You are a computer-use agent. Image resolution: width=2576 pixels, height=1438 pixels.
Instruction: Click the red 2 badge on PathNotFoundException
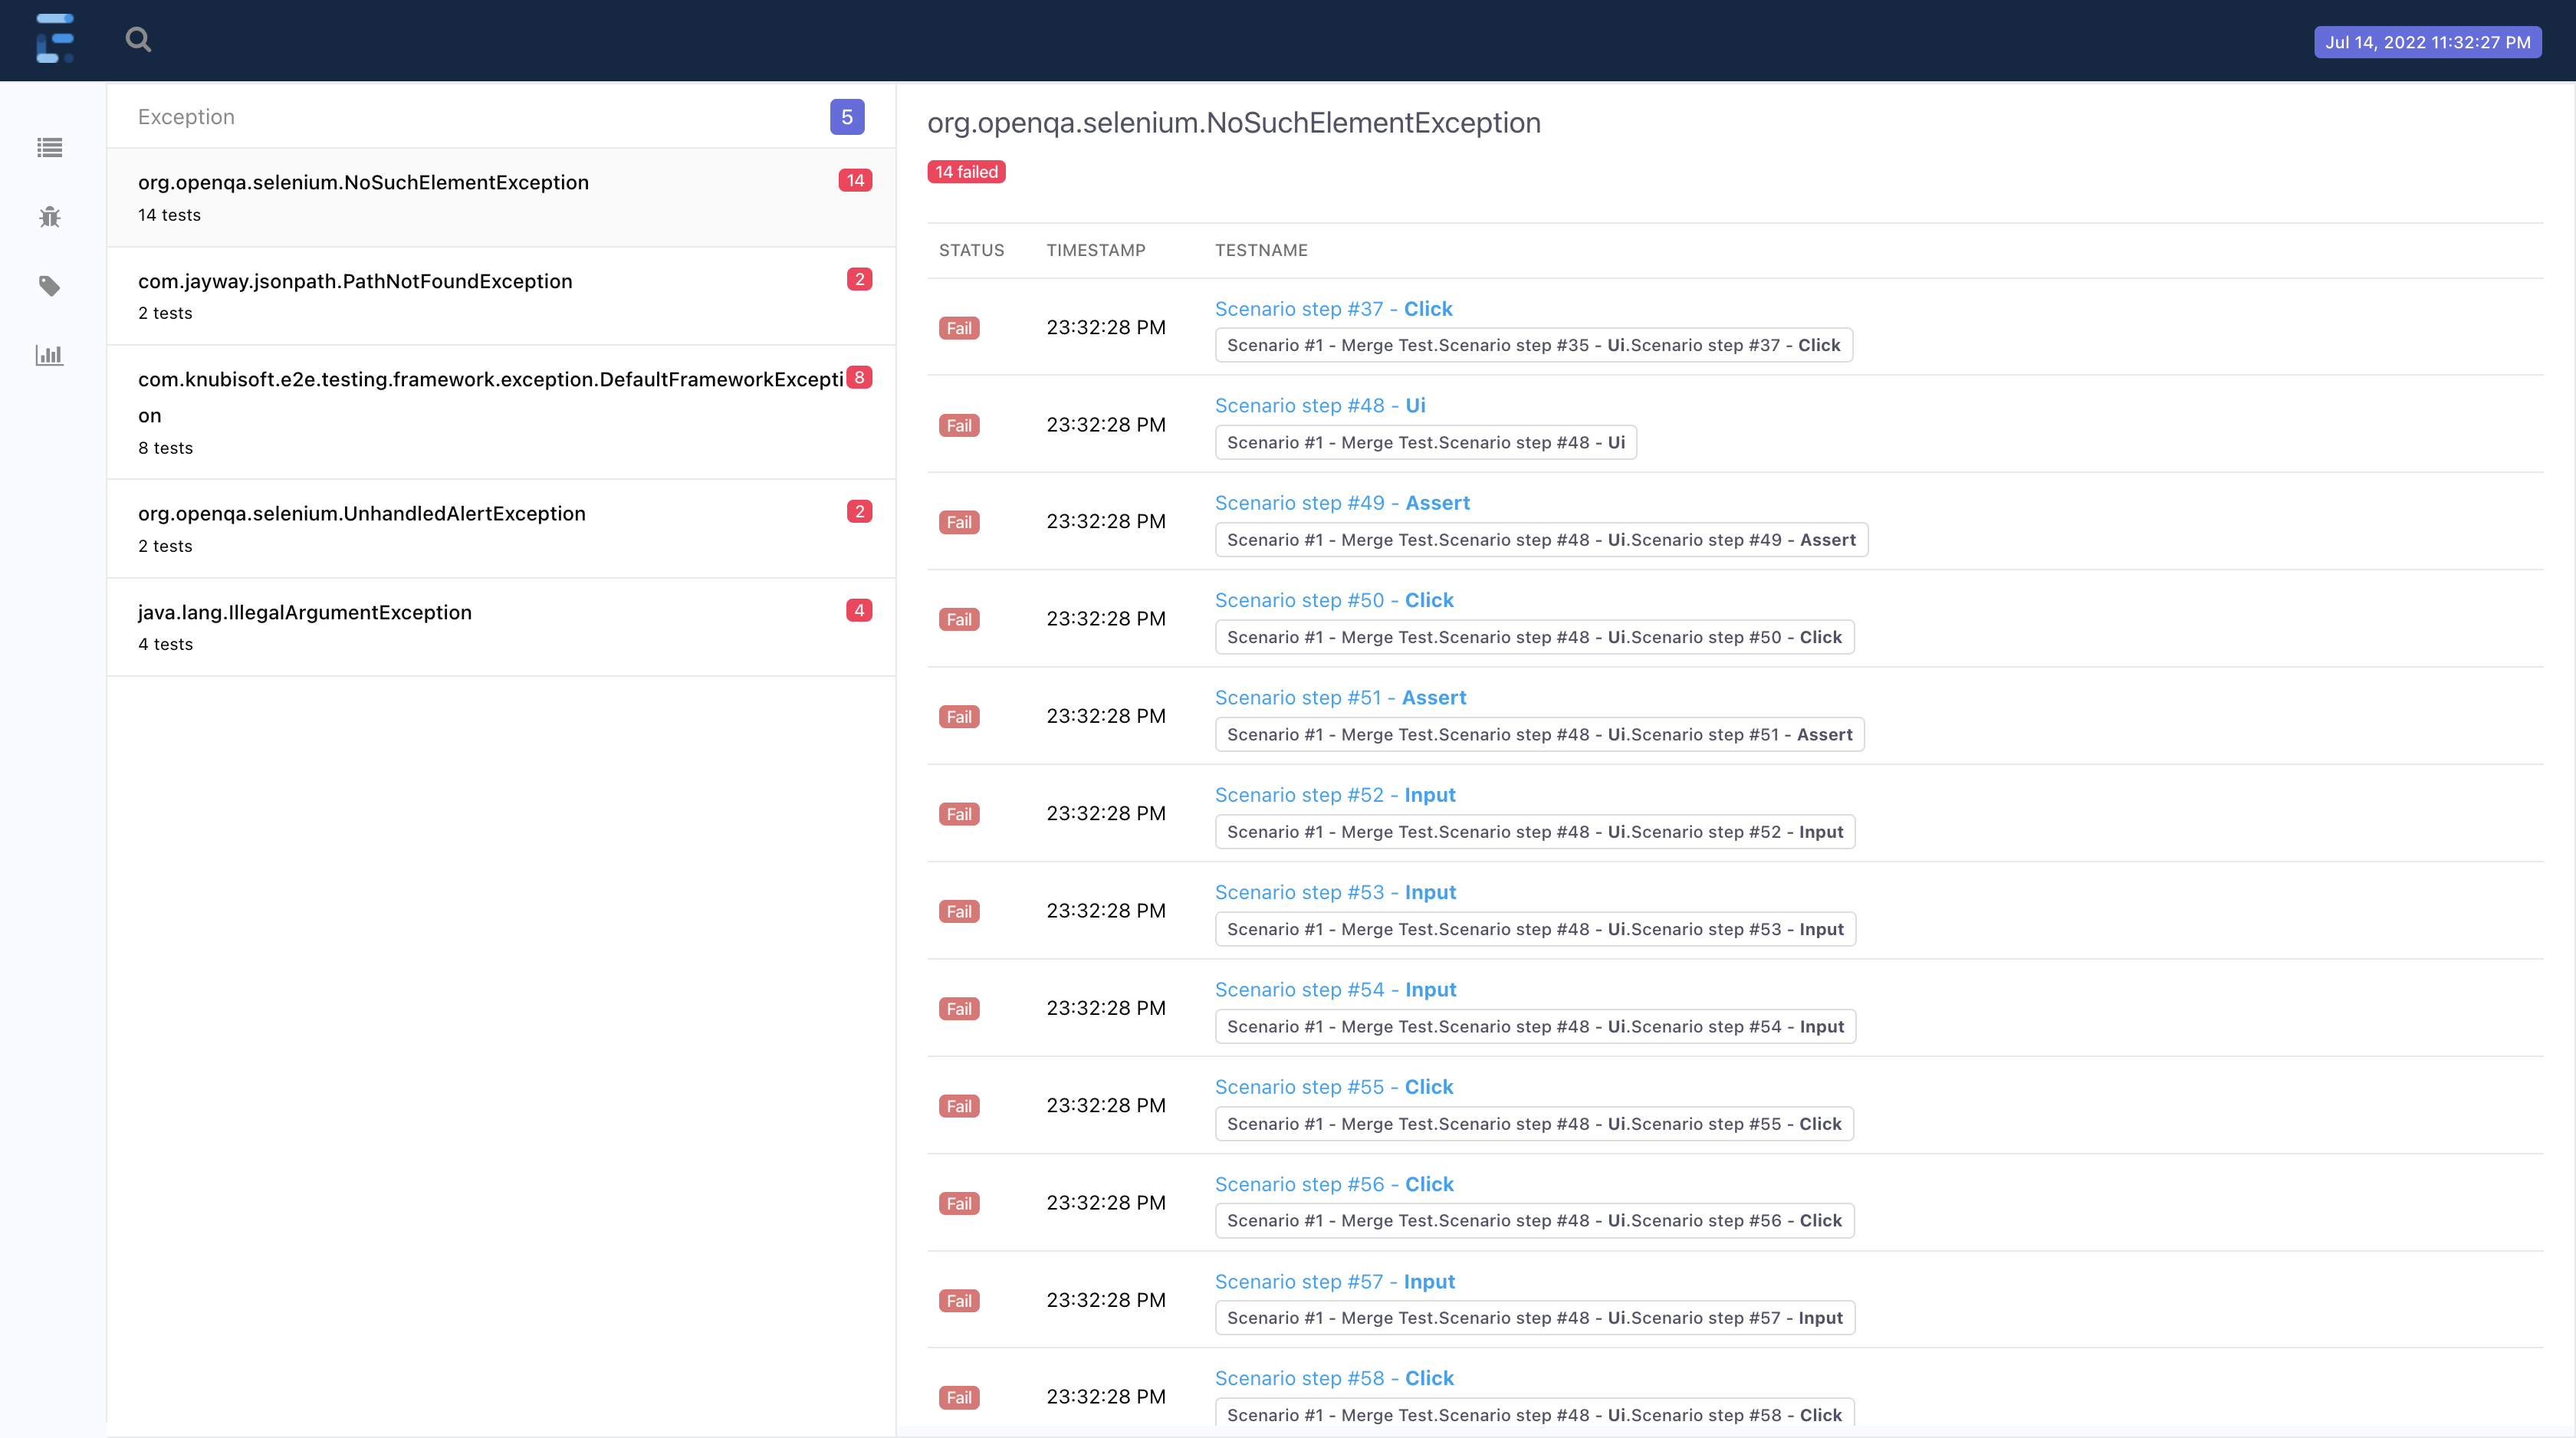[859, 280]
